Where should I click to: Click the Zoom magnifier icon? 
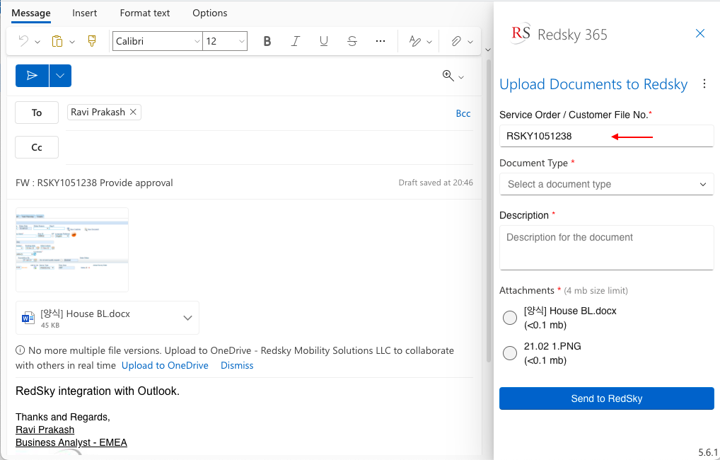(448, 76)
